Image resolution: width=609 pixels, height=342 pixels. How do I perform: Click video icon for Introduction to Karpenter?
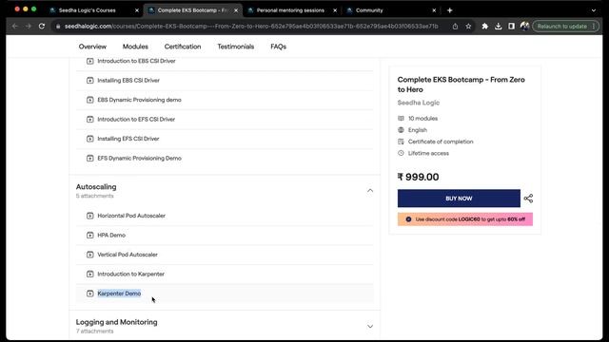(90, 274)
